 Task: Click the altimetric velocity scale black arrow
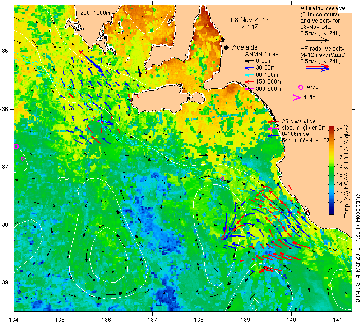coord(318,40)
